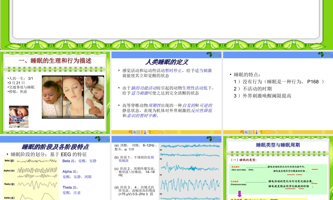Click the pink downward arrow above 快波睡眠
333x200 pixels.
point(239,194)
